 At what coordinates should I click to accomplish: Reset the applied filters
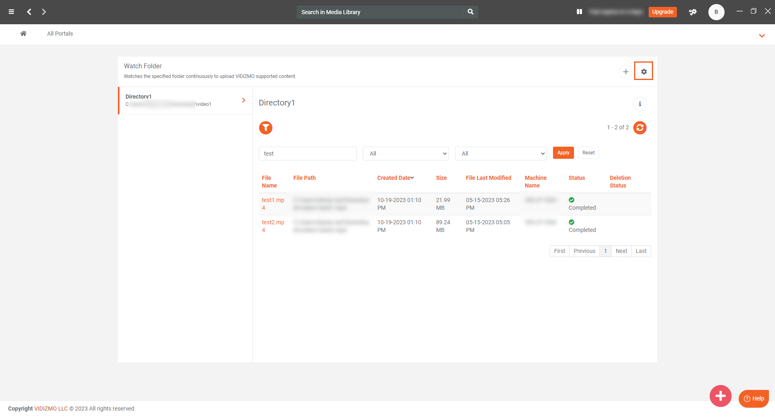(x=588, y=153)
